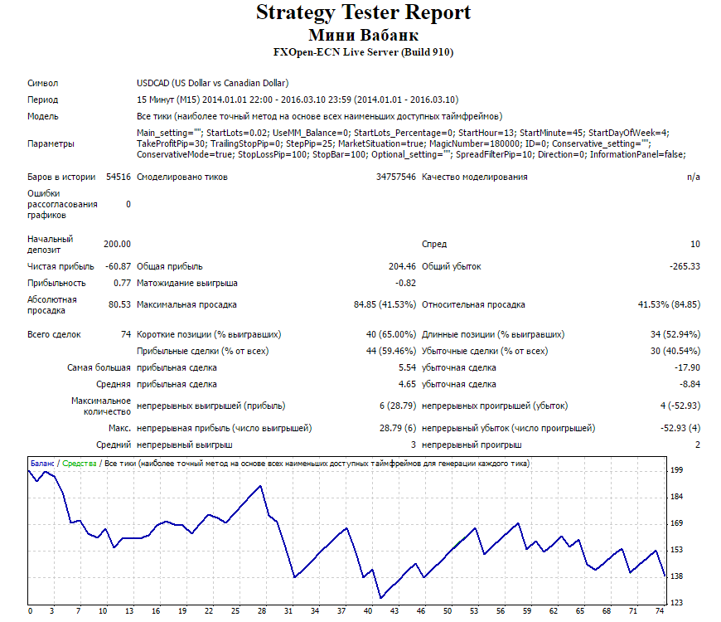Click the 'Спред' label
The height and width of the screenshot is (622, 721).
[434, 245]
